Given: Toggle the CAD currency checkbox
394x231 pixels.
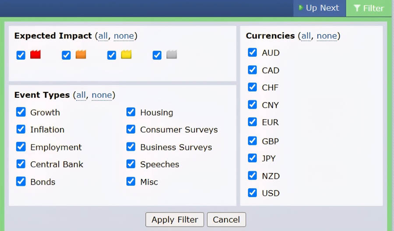Looking at the screenshot, I should coord(252,70).
